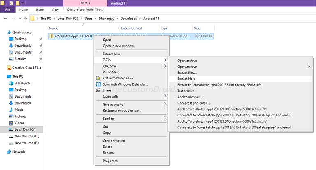Switch to the View ribbon tab
The image size is (316, 170).
(55, 10)
